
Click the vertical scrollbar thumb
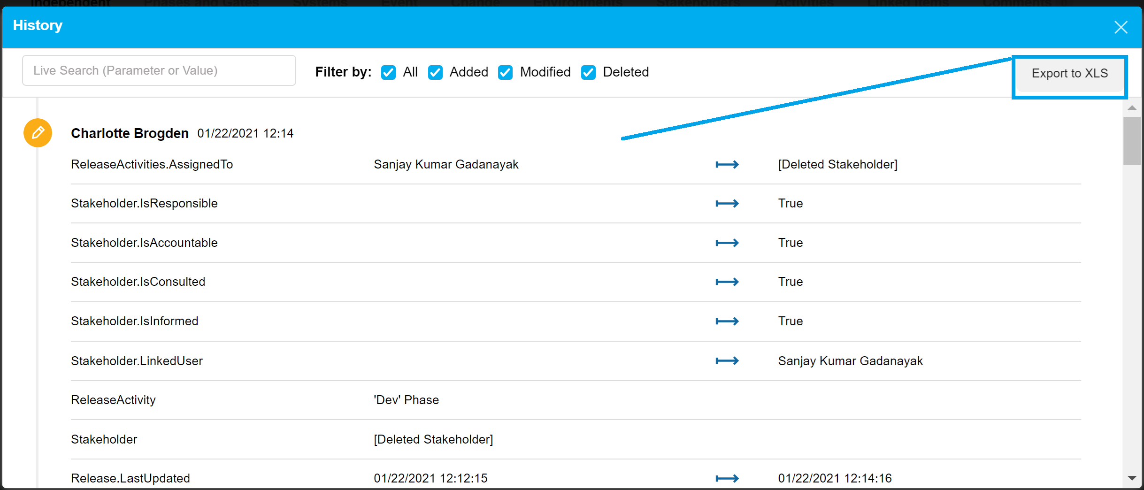tap(1132, 141)
